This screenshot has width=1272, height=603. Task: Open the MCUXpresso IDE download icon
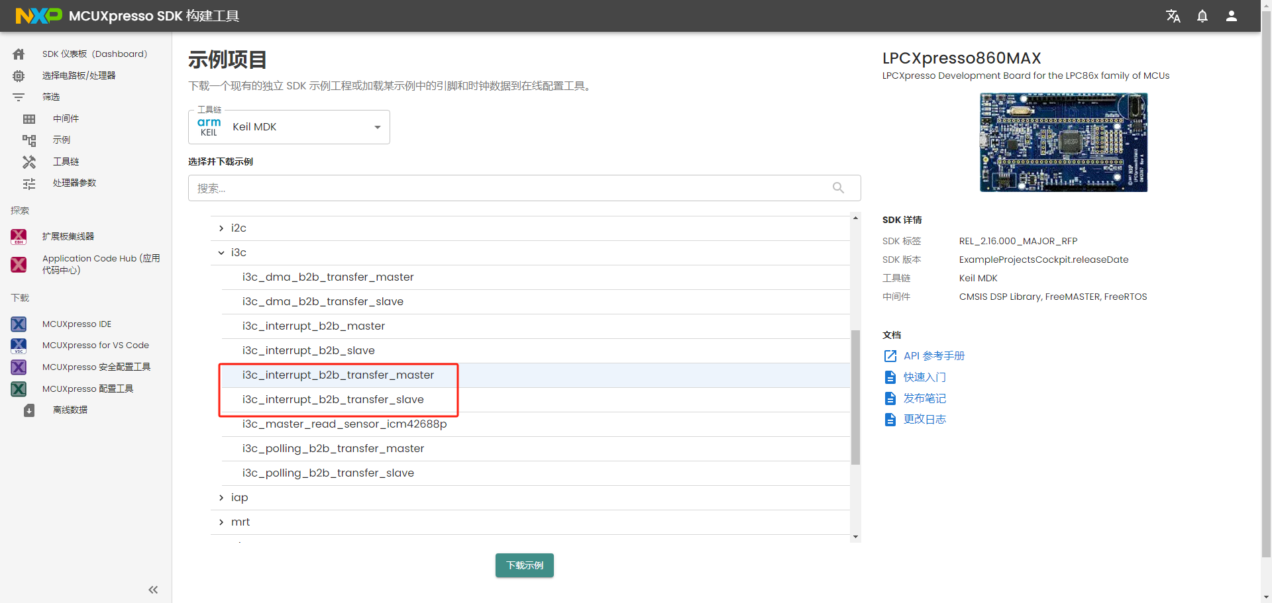pos(18,324)
